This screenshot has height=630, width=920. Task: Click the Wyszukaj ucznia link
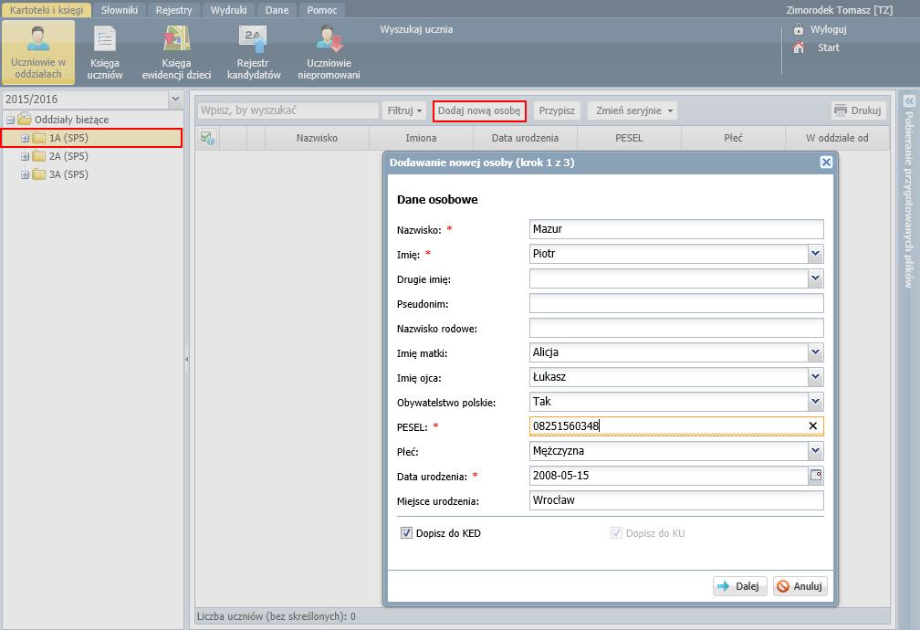click(x=416, y=29)
